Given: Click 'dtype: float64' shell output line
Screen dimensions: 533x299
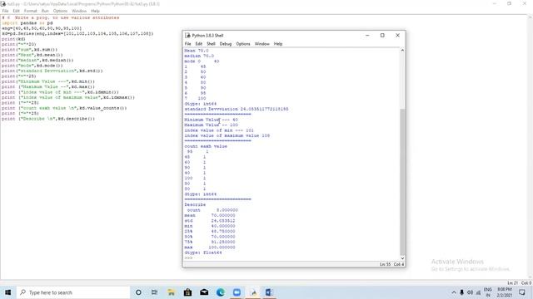Looking at the screenshot, I should 203,252.
